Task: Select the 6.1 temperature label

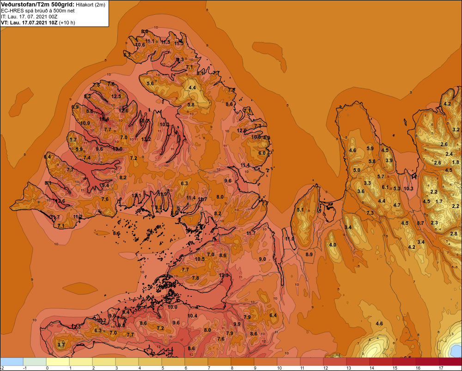Action: pos(385,188)
